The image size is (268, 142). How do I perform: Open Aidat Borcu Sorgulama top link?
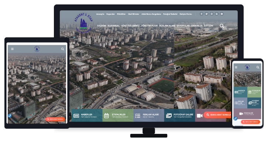(151, 14)
